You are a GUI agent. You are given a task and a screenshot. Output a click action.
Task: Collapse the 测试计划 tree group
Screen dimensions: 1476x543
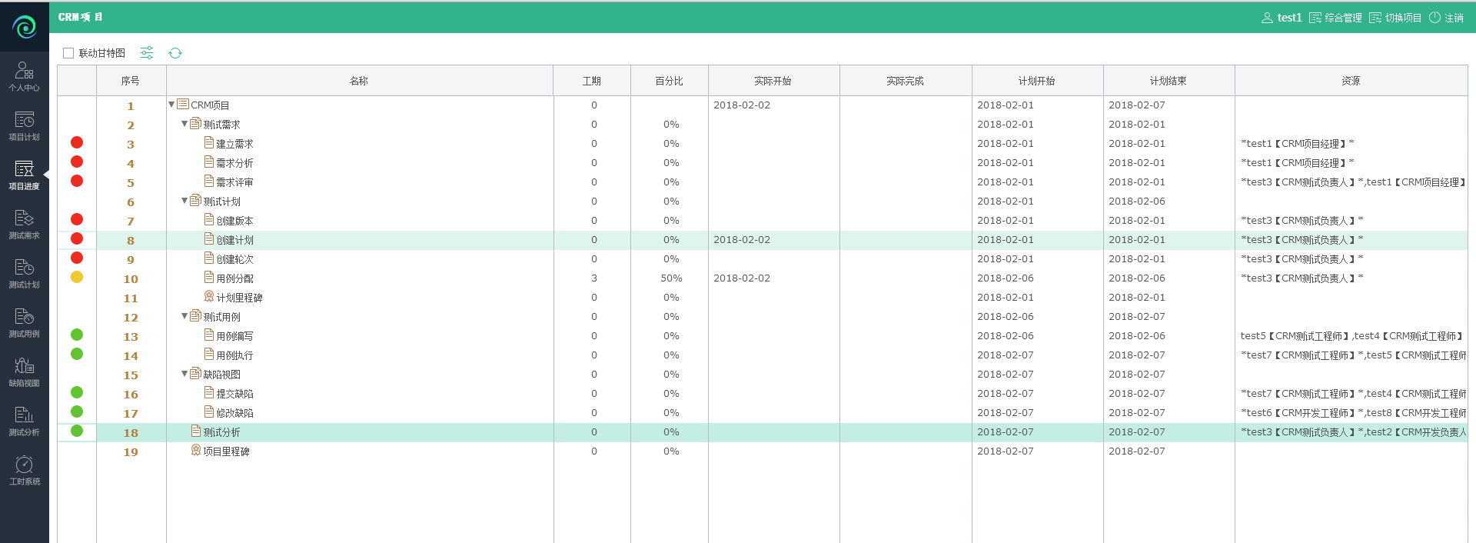184,201
